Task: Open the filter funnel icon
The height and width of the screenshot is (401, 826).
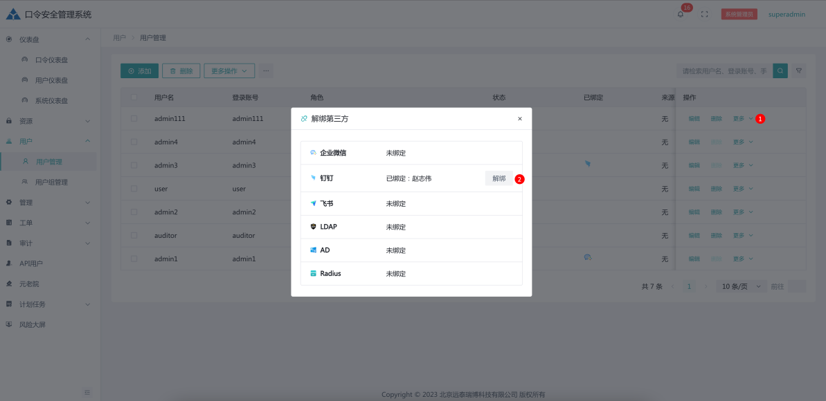Action: pos(799,71)
